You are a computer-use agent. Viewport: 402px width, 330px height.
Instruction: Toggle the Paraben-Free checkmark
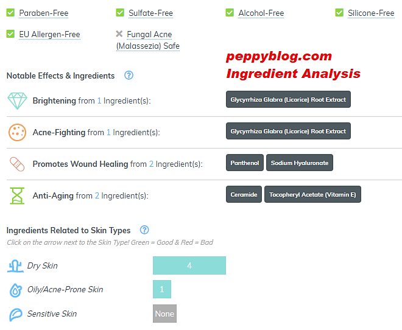pos(10,13)
